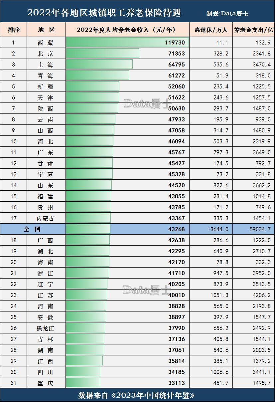Viewport: 275px width, 402px height.
Task: Click the 西藏 region cell
Action: pos(46,43)
